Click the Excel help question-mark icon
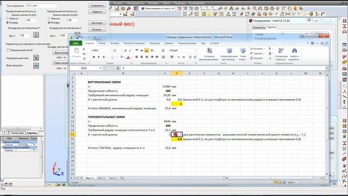Screen dimensions: 348x196 313,43
